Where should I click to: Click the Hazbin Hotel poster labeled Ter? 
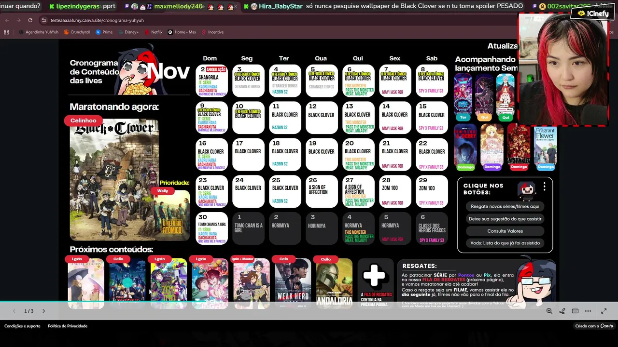[x=463, y=94]
